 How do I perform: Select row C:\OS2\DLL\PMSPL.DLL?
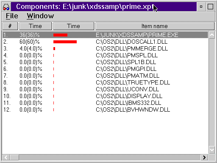(x=105, y=55)
